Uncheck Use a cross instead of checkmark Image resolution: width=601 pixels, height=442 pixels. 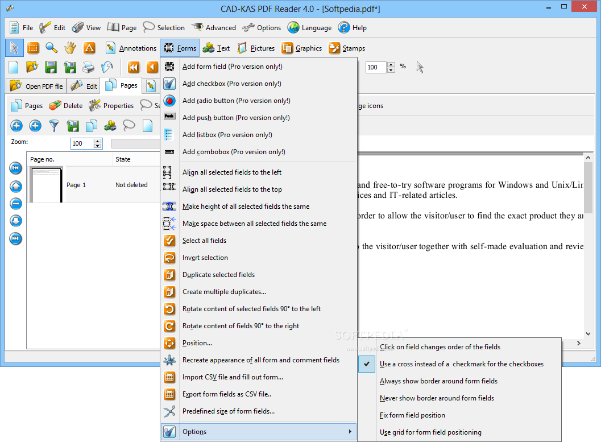click(x=459, y=364)
